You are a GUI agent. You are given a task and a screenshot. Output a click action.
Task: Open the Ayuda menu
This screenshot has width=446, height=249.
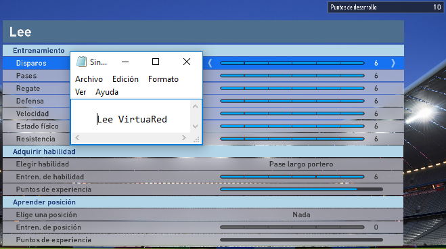[107, 92]
